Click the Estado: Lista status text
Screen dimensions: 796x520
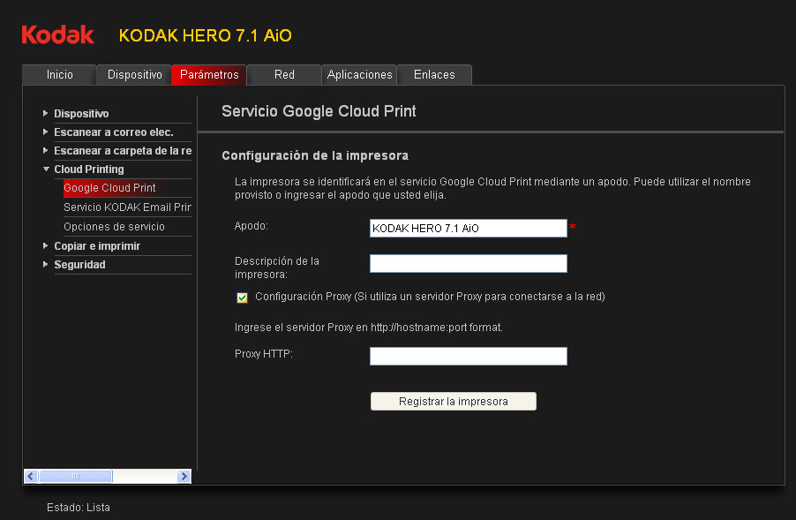79,508
